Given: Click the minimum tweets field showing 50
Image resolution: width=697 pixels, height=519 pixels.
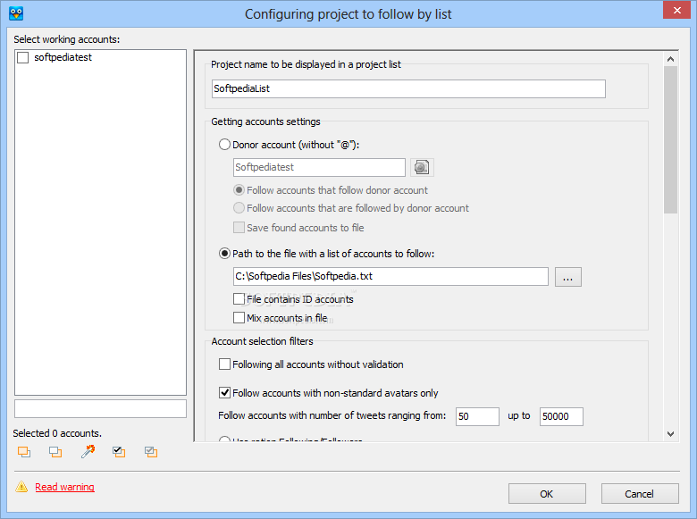Looking at the screenshot, I should pyautogui.click(x=477, y=416).
